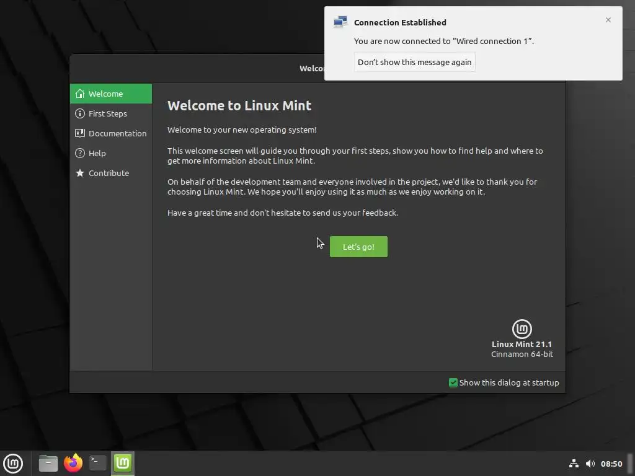Go to the Help section
Image resolution: width=635 pixels, height=476 pixels.
point(111,153)
